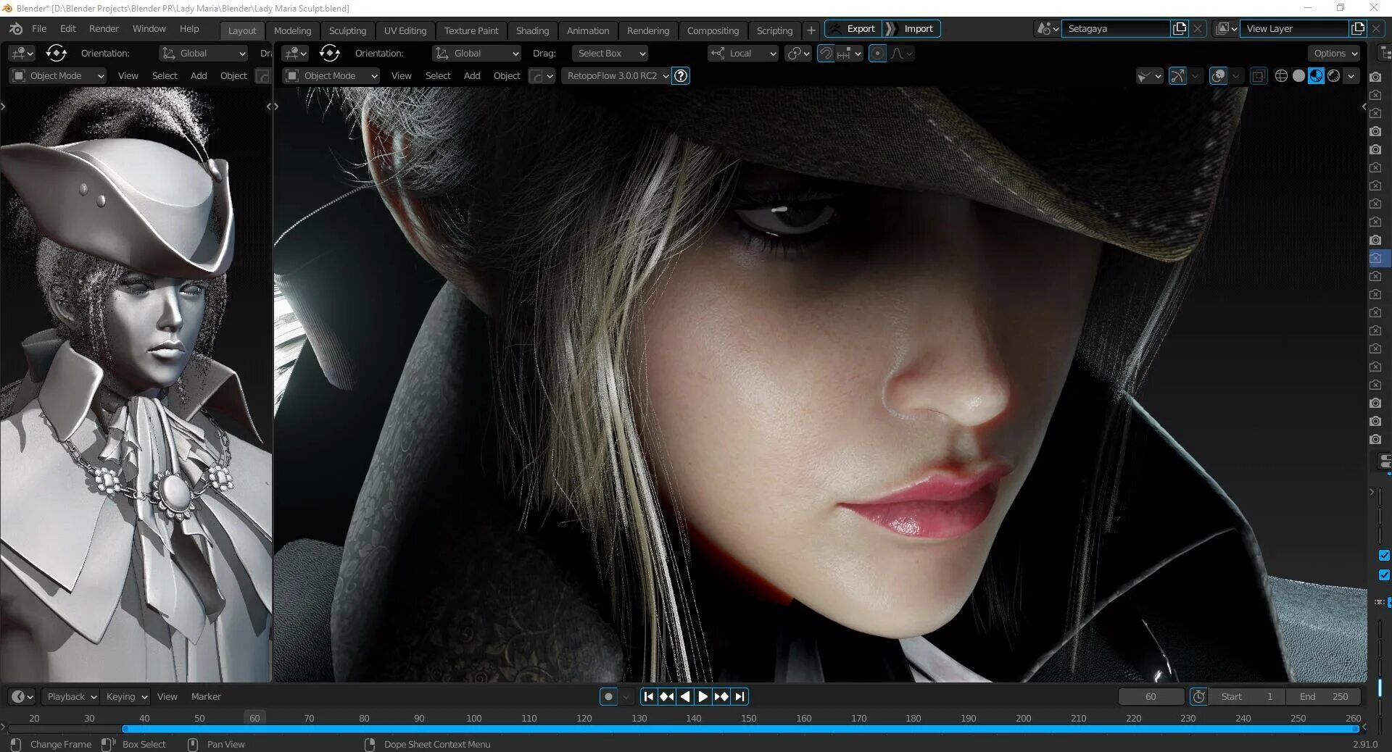Open the Blender logo application menu
Image resolution: width=1392 pixels, height=752 pixels.
tap(16, 29)
